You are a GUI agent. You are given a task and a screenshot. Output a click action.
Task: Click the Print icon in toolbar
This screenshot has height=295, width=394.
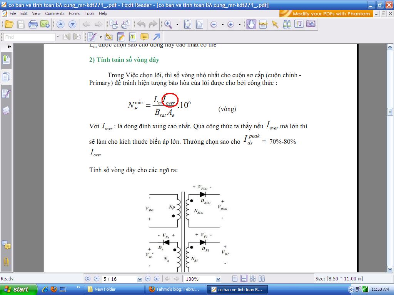[33, 24]
